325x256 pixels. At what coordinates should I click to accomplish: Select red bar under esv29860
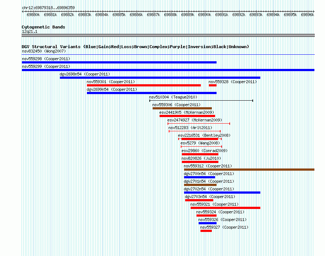pyautogui.click(x=200, y=154)
